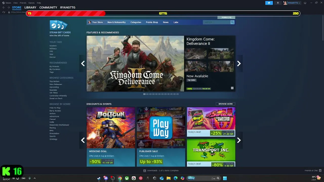Open the Steam Gift Cards image
This screenshot has width=324, height=182.
[58, 25]
